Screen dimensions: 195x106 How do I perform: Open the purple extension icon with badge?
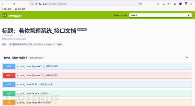(x=181, y=4)
